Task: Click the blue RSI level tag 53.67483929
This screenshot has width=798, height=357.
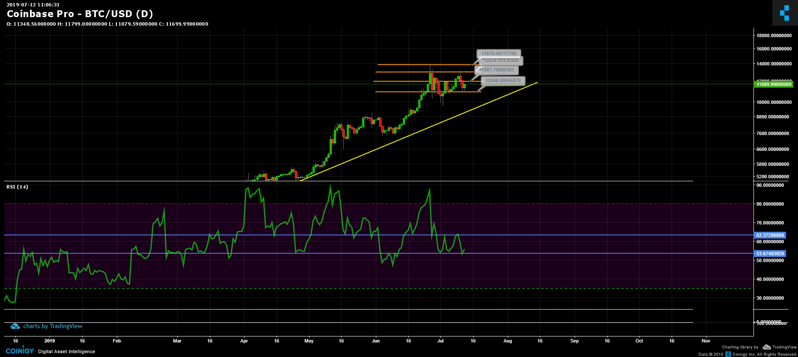Action: (770, 254)
